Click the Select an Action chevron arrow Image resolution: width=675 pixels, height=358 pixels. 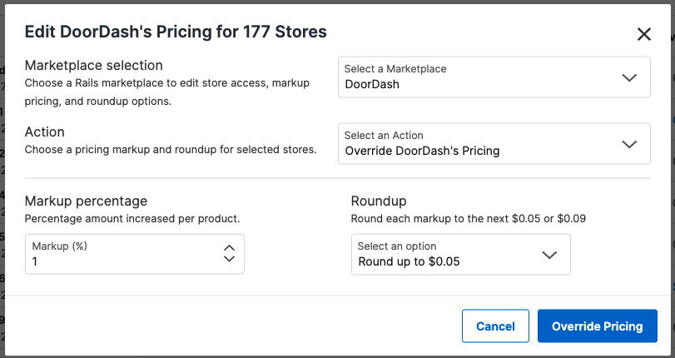click(628, 144)
